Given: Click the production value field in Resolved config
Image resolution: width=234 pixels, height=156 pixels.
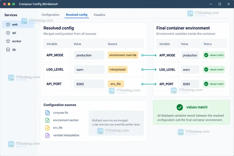Looking at the screenshot, I should click(89, 55).
